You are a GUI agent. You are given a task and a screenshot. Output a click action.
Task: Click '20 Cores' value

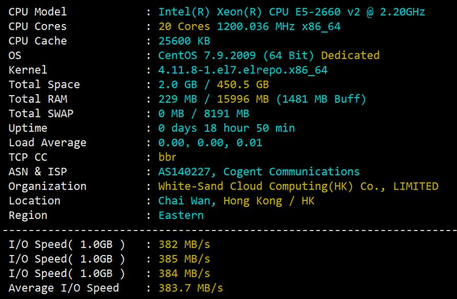[184, 27]
